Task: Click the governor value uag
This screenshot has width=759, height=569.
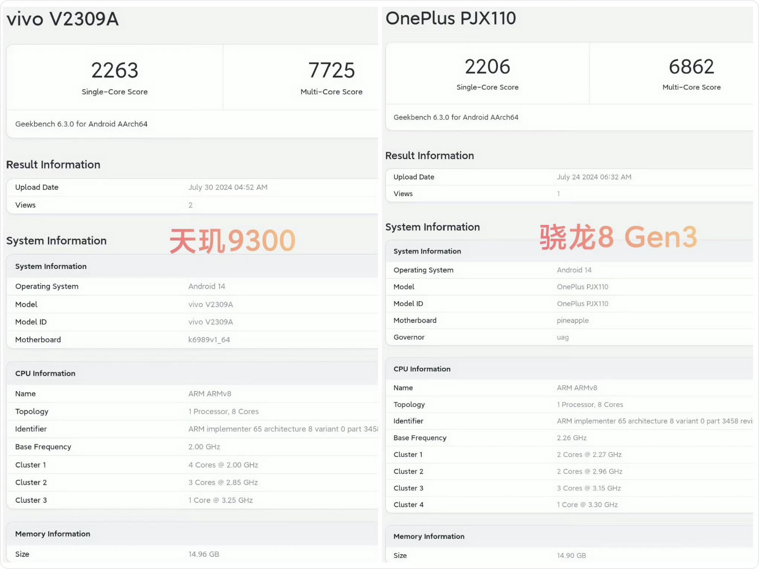Action: pyautogui.click(x=562, y=337)
